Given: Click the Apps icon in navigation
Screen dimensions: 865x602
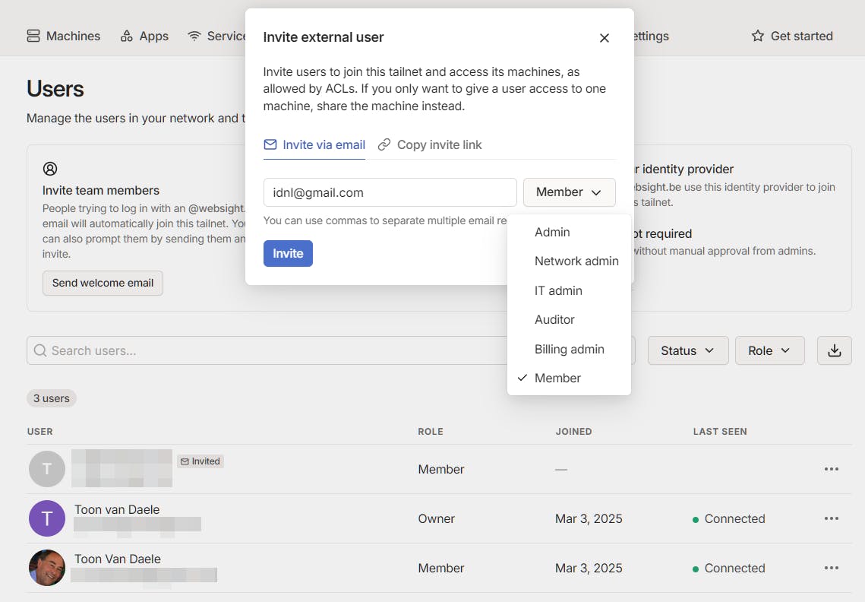Looking at the screenshot, I should pyautogui.click(x=127, y=36).
